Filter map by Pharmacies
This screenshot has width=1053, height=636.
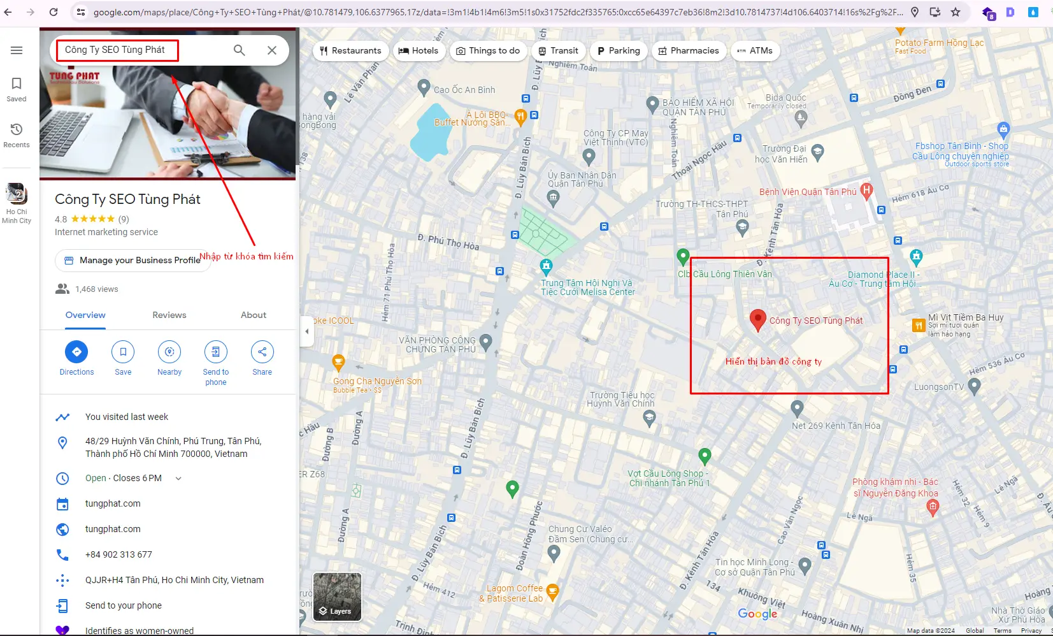[689, 50]
